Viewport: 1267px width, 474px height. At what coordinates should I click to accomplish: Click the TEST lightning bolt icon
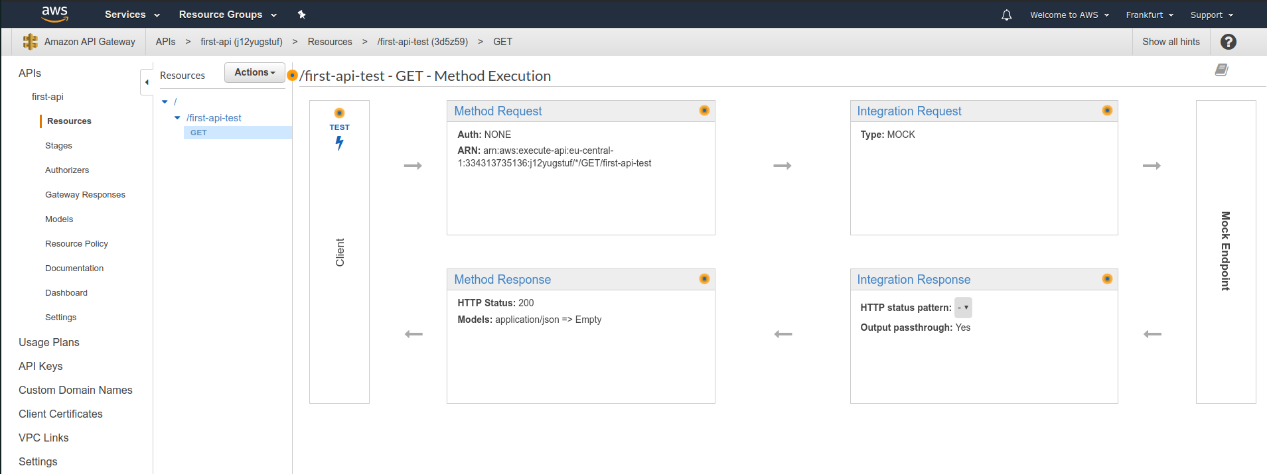tap(339, 143)
